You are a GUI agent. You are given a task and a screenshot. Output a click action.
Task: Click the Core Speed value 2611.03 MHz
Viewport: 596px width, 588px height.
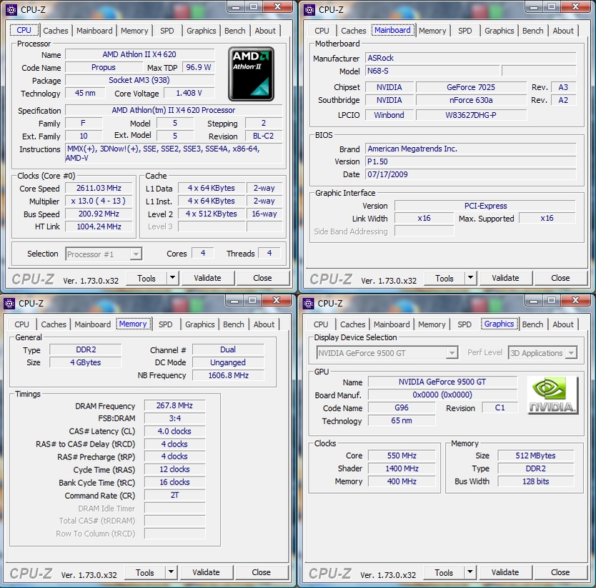click(99, 188)
